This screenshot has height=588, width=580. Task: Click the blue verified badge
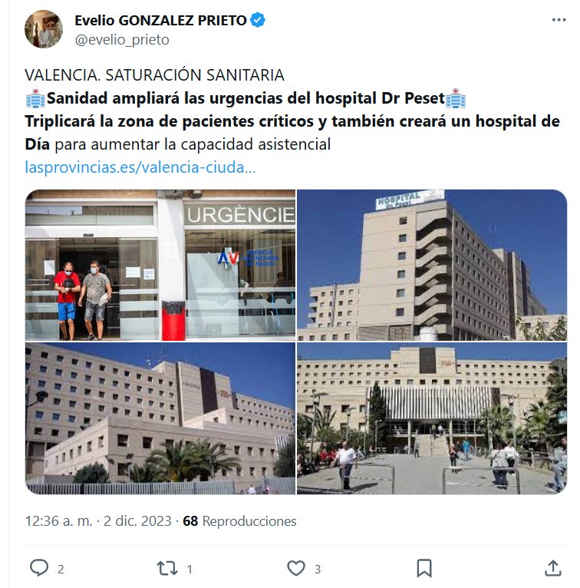[258, 20]
